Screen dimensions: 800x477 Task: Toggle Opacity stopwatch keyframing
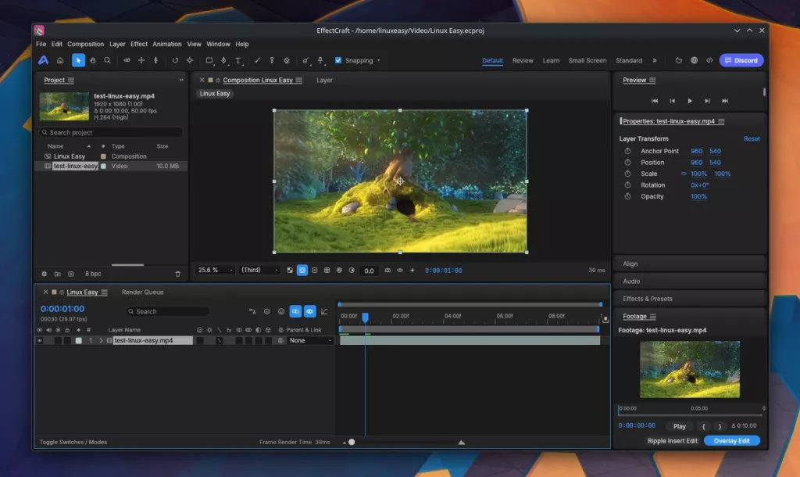627,196
